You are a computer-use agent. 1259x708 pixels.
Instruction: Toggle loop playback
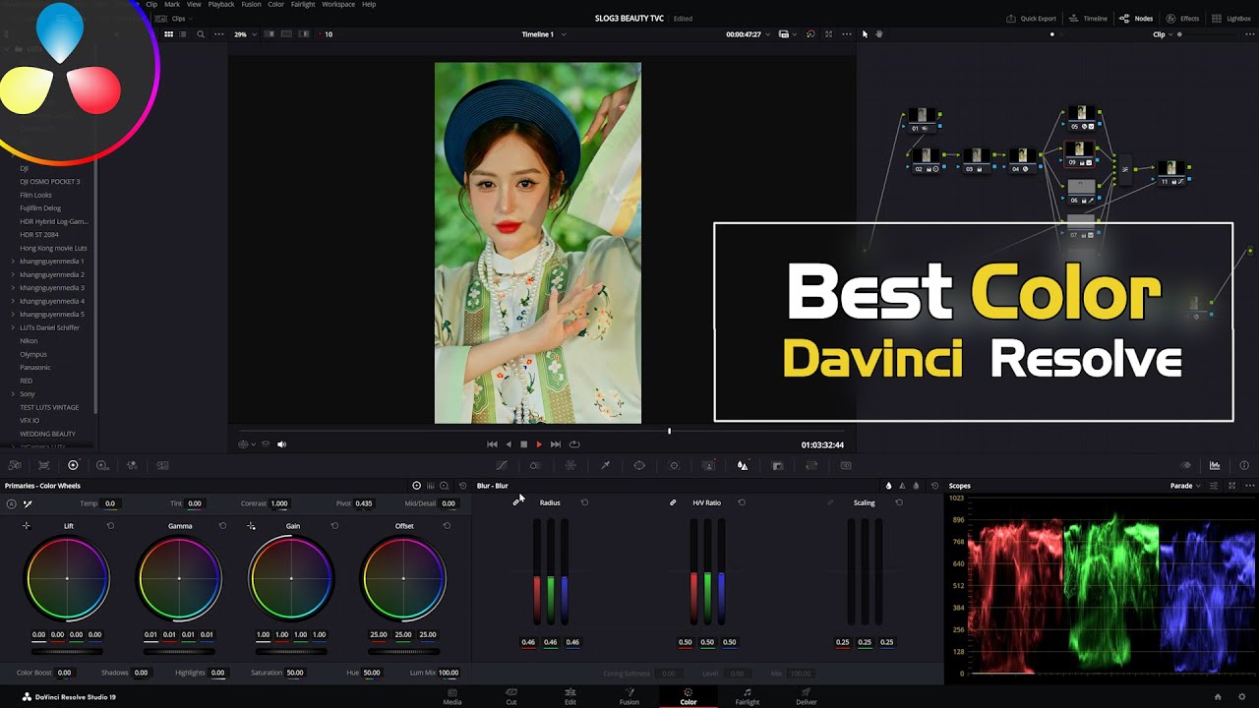point(574,444)
